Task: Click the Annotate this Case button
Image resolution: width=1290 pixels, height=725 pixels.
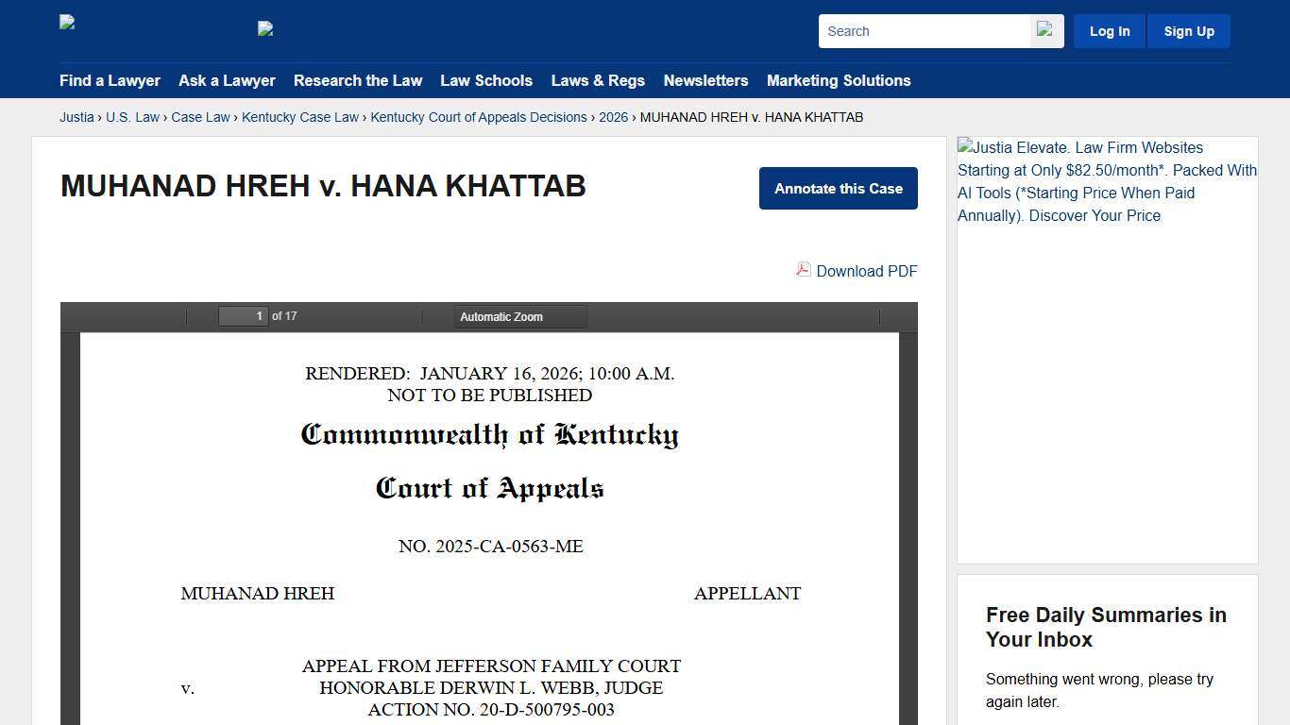Action: [838, 188]
